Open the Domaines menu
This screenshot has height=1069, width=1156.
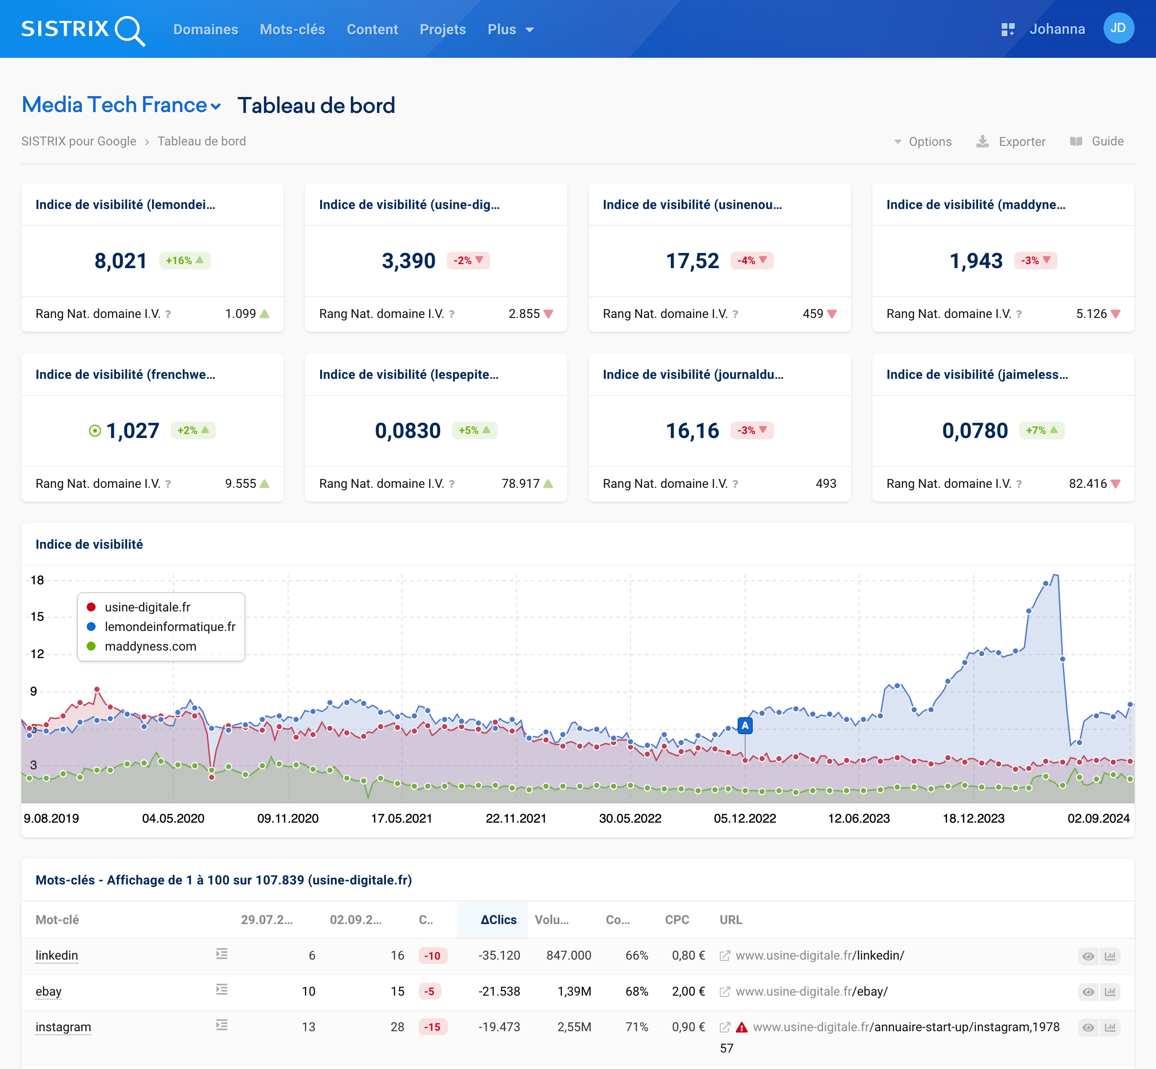(205, 29)
